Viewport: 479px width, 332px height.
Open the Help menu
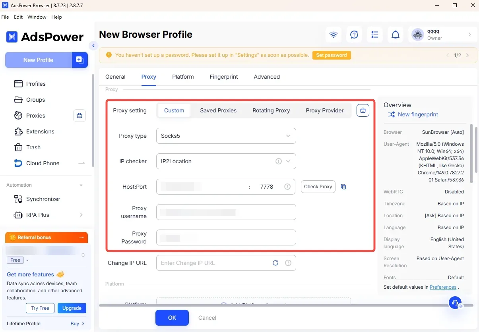pyautogui.click(x=57, y=17)
